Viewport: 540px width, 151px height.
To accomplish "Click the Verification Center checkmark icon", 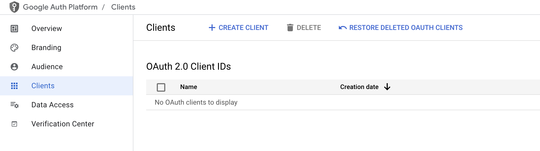I will pos(14,124).
